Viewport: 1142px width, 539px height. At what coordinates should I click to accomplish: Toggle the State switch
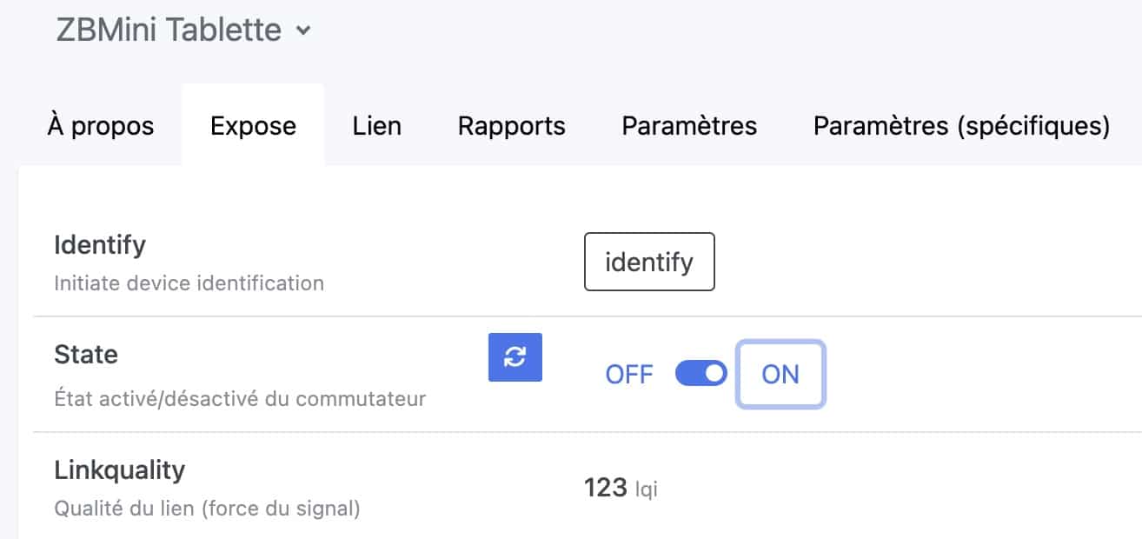pos(701,374)
